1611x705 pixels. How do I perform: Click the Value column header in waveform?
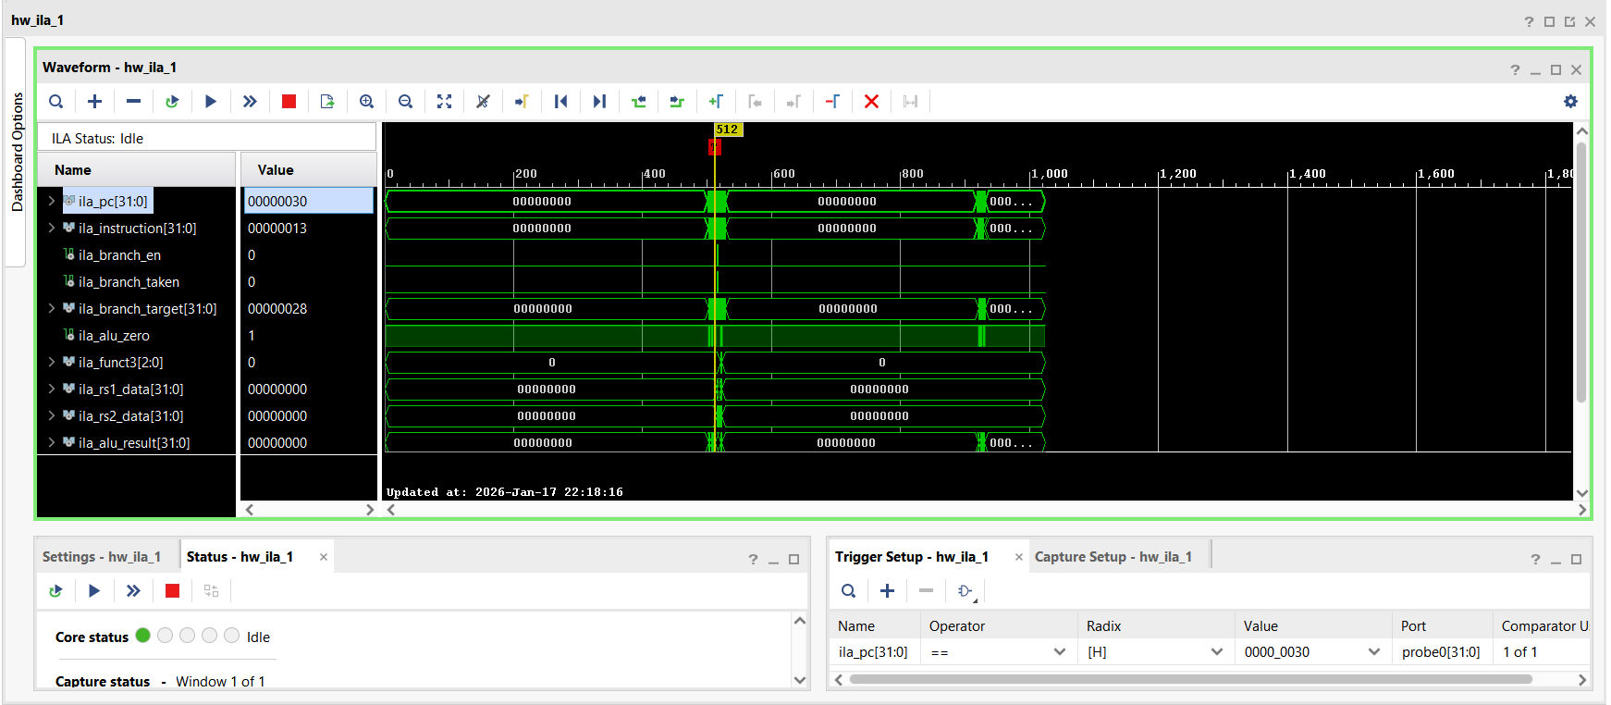[309, 170]
